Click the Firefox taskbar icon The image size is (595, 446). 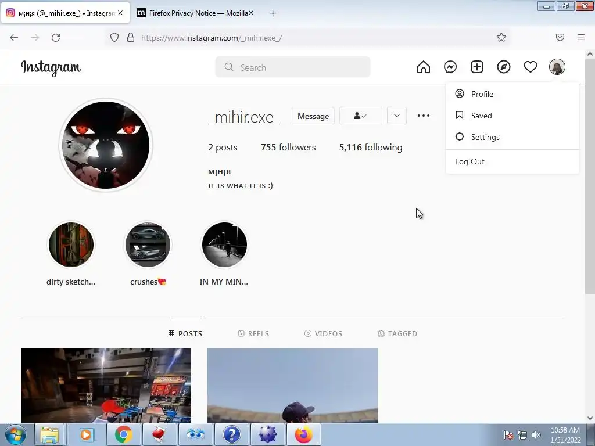coord(304,434)
